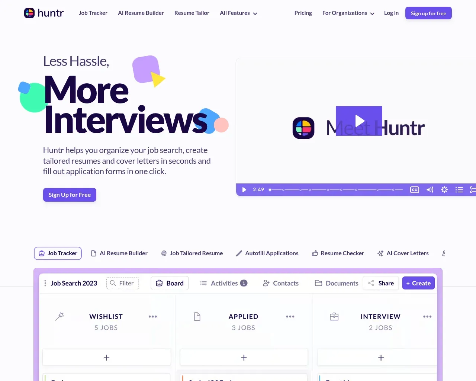Select the Job Tailored Resume tab
This screenshot has width=476, height=381.
point(192,253)
